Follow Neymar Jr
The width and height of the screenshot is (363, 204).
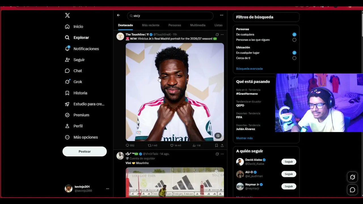pyautogui.click(x=289, y=186)
